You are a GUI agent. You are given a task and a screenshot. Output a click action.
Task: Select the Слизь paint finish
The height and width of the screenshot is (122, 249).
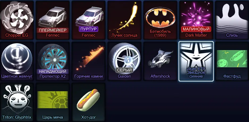pos(232,20)
